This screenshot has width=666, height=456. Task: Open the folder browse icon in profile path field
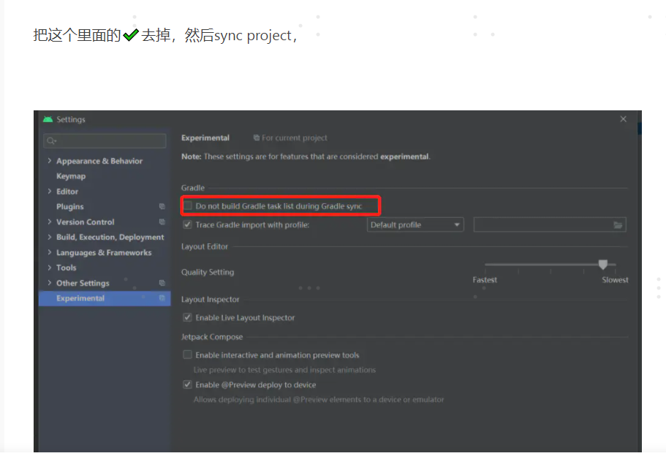(x=618, y=225)
